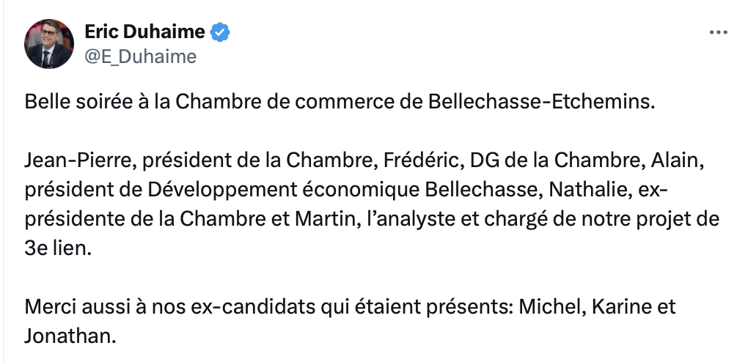Click the word "ex-candidats" in the tweet
The image size is (748, 362).
click(x=252, y=307)
